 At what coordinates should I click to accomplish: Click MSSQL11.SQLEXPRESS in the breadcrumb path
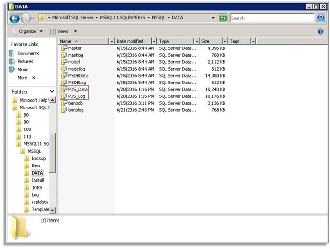pyautogui.click(x=122, y=18)
